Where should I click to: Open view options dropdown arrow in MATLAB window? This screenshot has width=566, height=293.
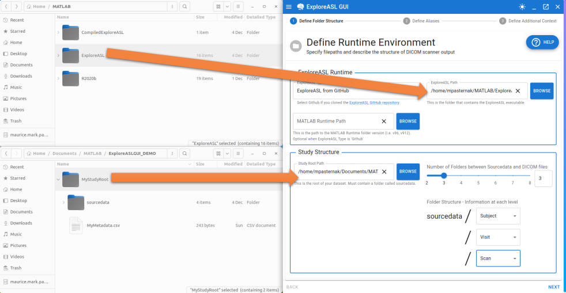point(227,6)
